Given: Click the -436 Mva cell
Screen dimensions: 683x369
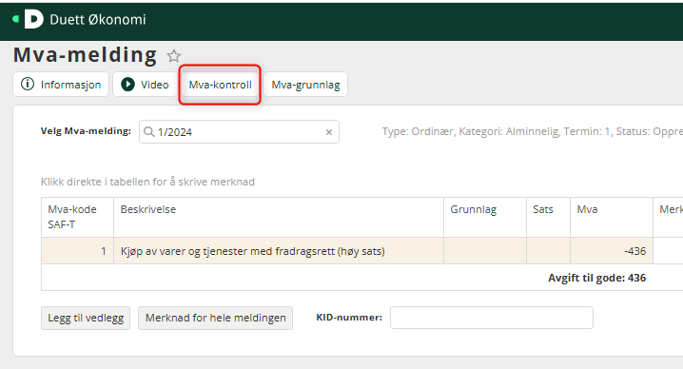Looking at the screenshot, I should (612, 251).
